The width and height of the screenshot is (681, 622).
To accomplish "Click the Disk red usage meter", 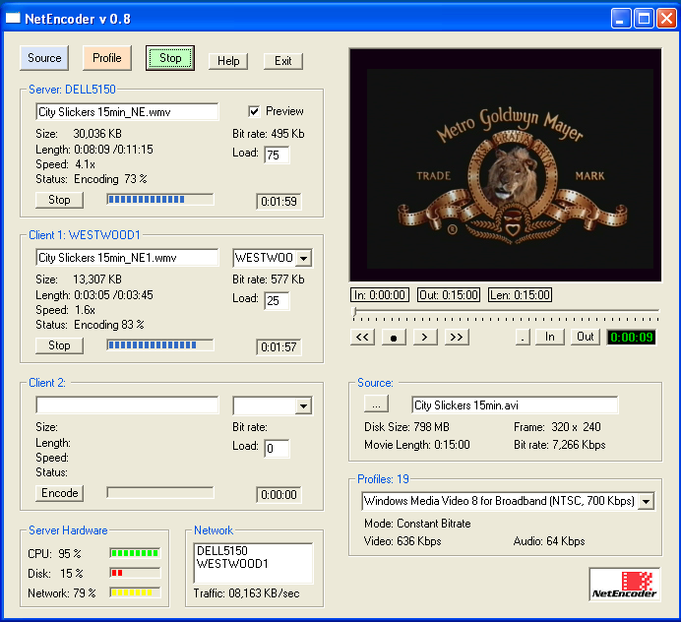I will coord(135,573).
